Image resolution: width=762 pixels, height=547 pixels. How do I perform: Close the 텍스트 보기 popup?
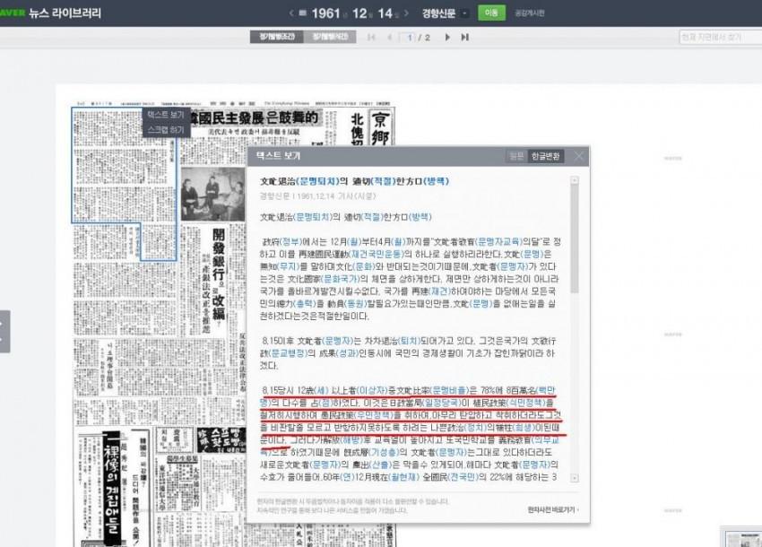click(x=579, y=156)
